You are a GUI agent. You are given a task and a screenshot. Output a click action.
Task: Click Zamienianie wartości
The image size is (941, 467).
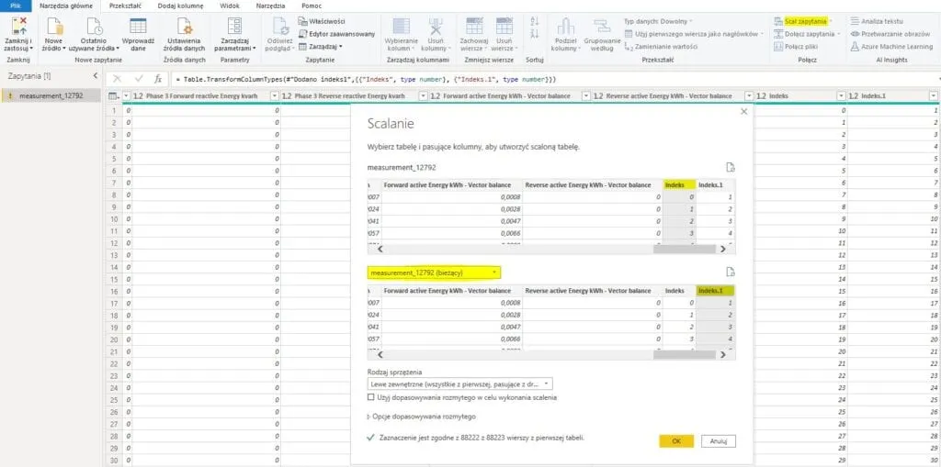(x=661, y=46)
